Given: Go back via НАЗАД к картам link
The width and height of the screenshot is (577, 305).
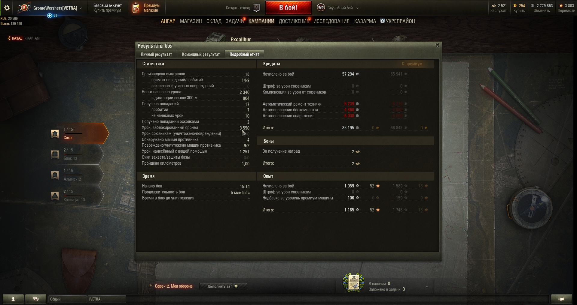Looking at the screenshot, I should tap(24, 38).
